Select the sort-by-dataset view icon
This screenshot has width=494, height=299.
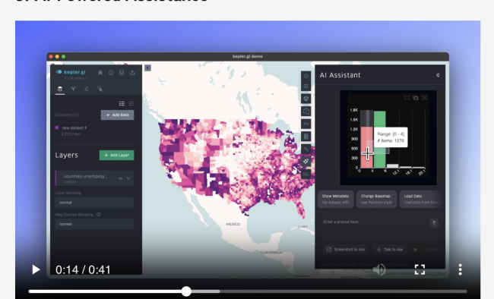click(131, 103)
